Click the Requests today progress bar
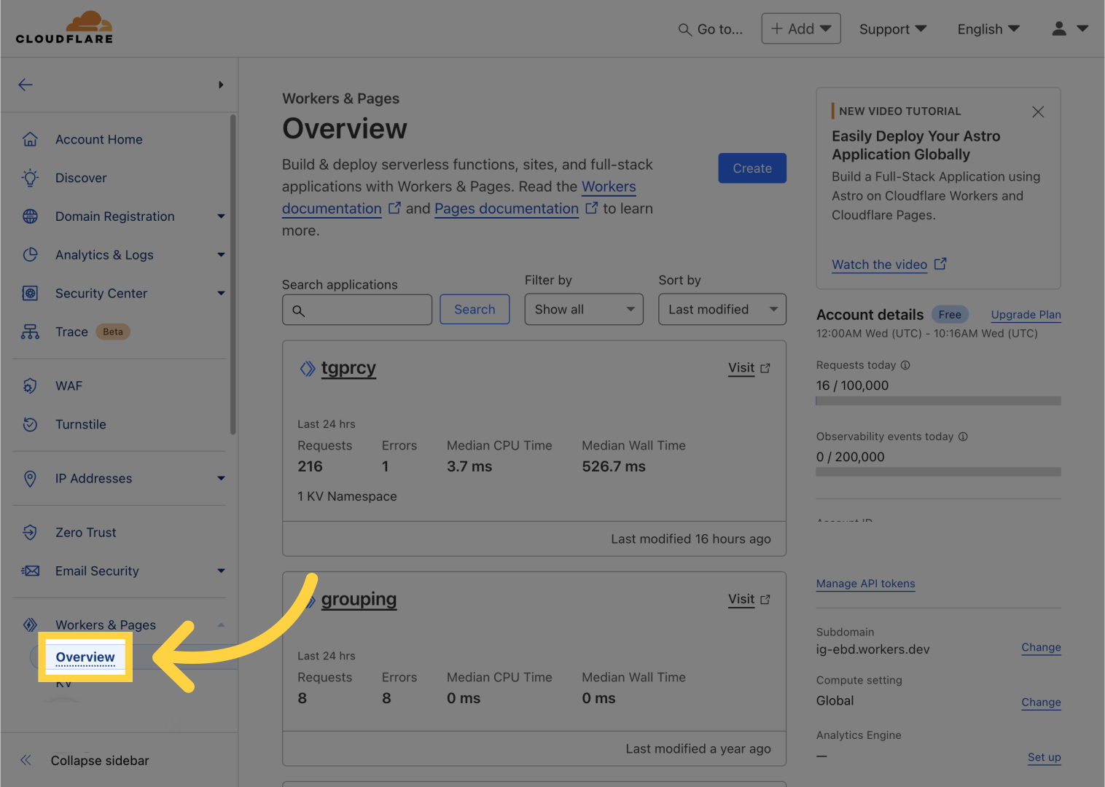The image size is (1105, 787). (x=938, y=401)
